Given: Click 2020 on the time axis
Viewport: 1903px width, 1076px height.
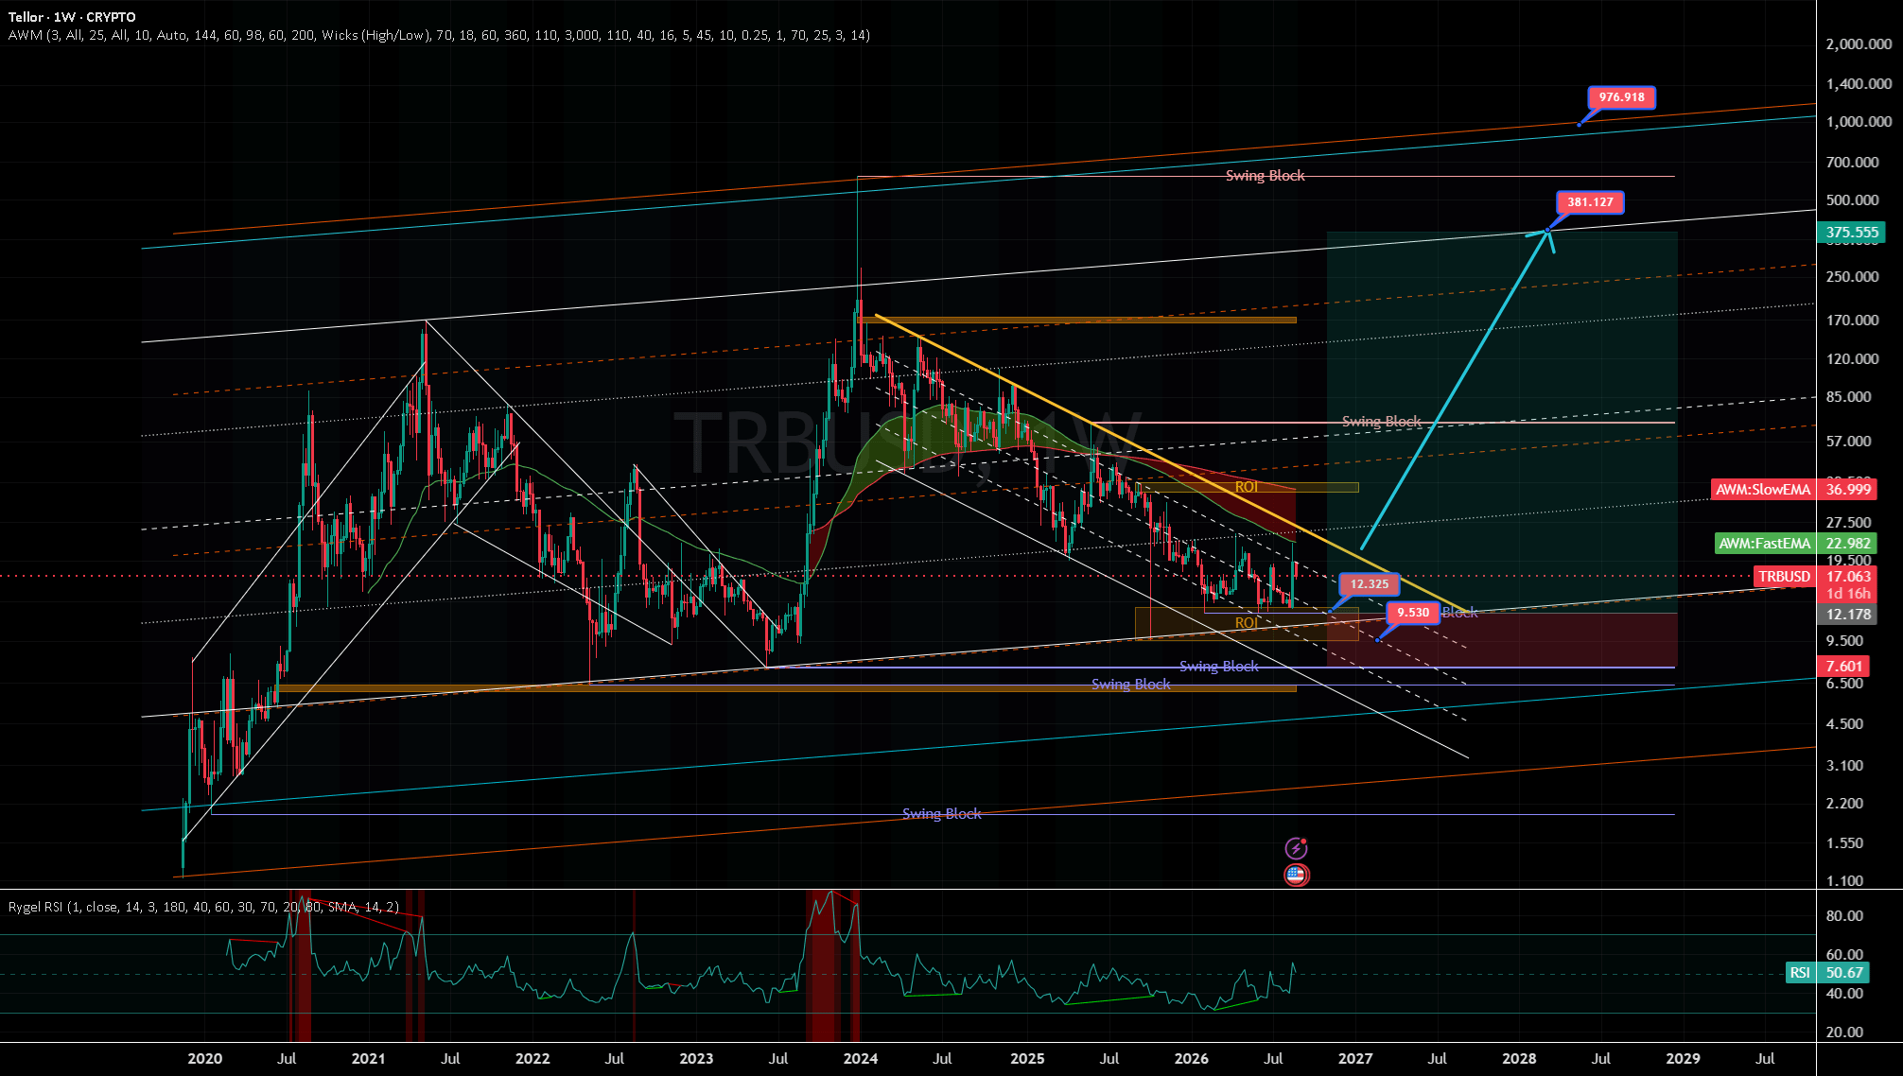Looking at the screenshot, I should click(x=204, y=1059).
